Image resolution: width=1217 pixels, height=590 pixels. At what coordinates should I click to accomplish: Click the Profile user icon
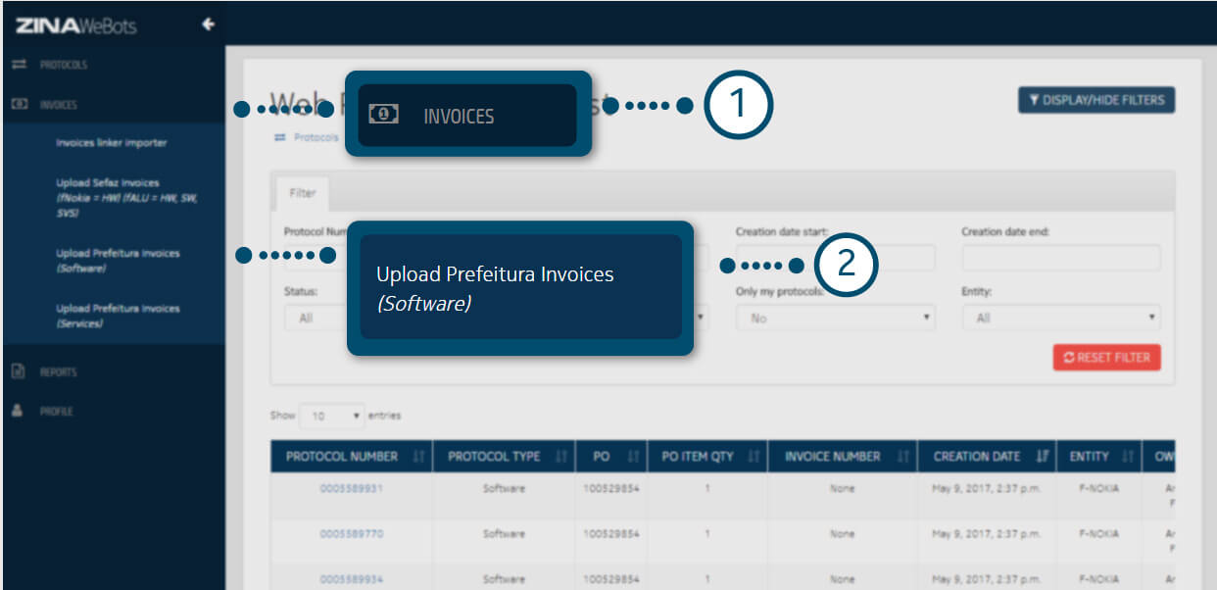pos(18,411)
